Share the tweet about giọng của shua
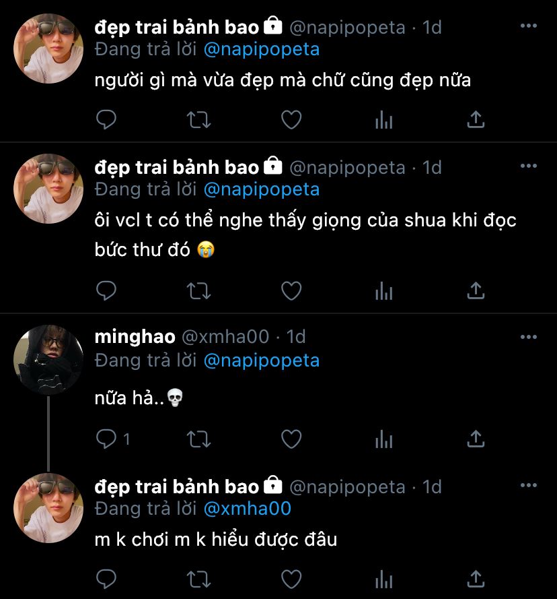 click(x=476, y=290)
